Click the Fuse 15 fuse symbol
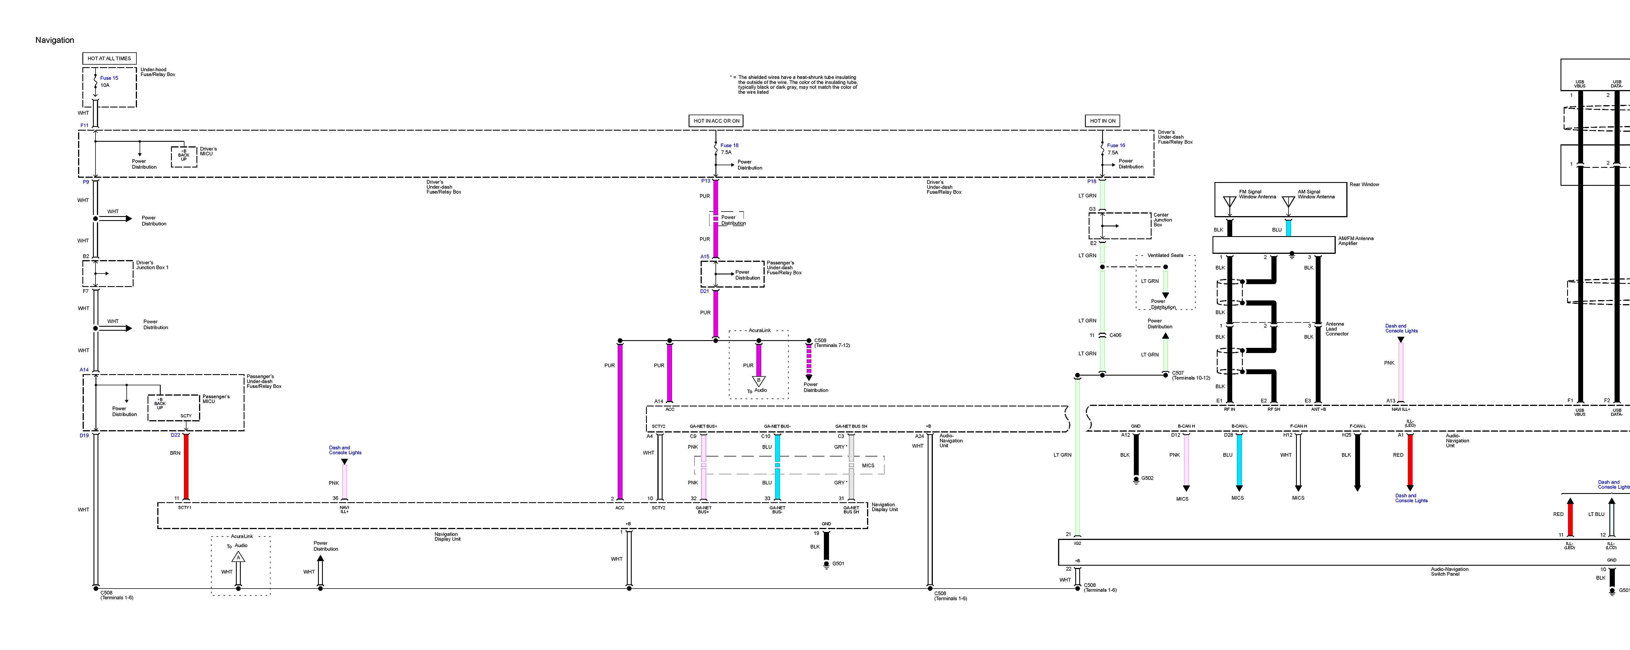The height and width of the screenshot is (650, 1630). coord(96,81)
